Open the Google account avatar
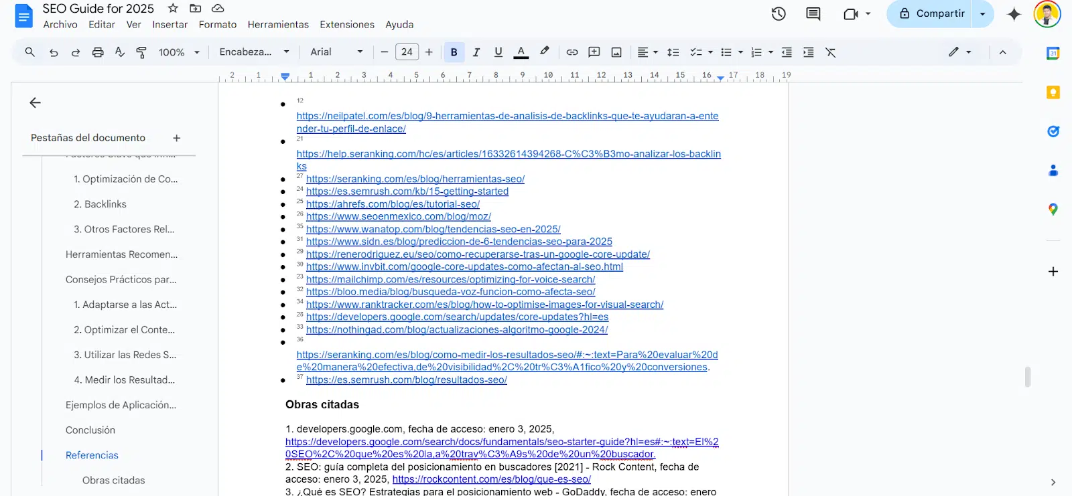Viewport: 1072px width, 496px height. coord(1047,13)
